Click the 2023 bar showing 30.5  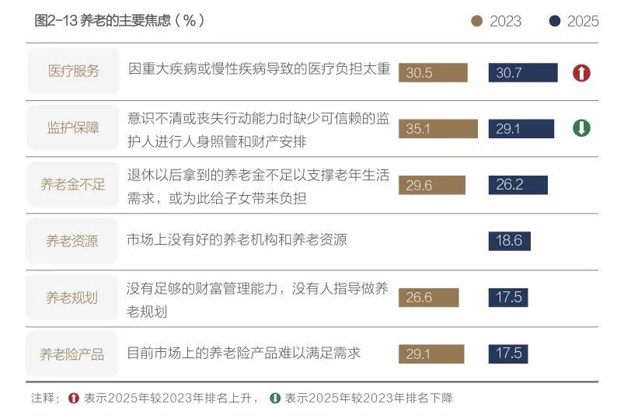click(433, 73)
